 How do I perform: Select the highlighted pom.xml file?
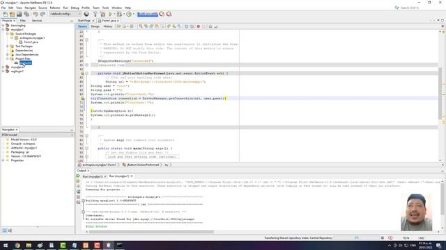(x=26, y=63)
